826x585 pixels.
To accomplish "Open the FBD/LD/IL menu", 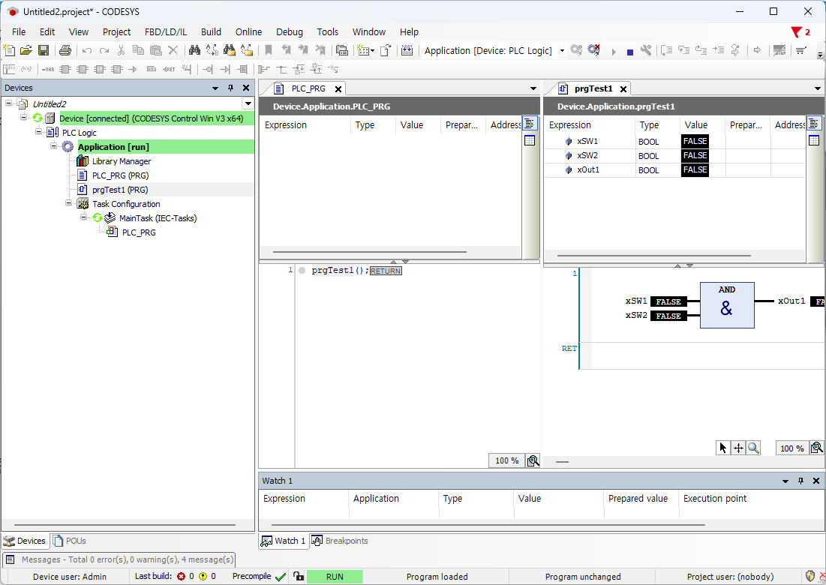I will [x=165, y=32].
